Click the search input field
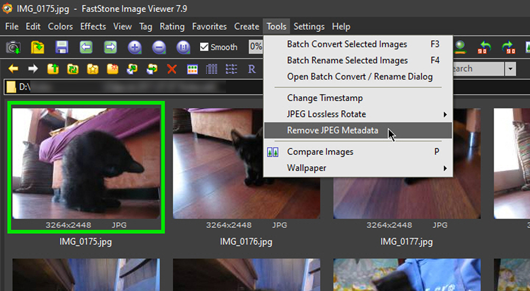Viewport: 530px width, 291px height. tap(478, 69)
